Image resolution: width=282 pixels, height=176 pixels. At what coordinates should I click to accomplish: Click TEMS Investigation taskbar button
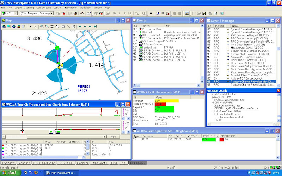point(61,173)
